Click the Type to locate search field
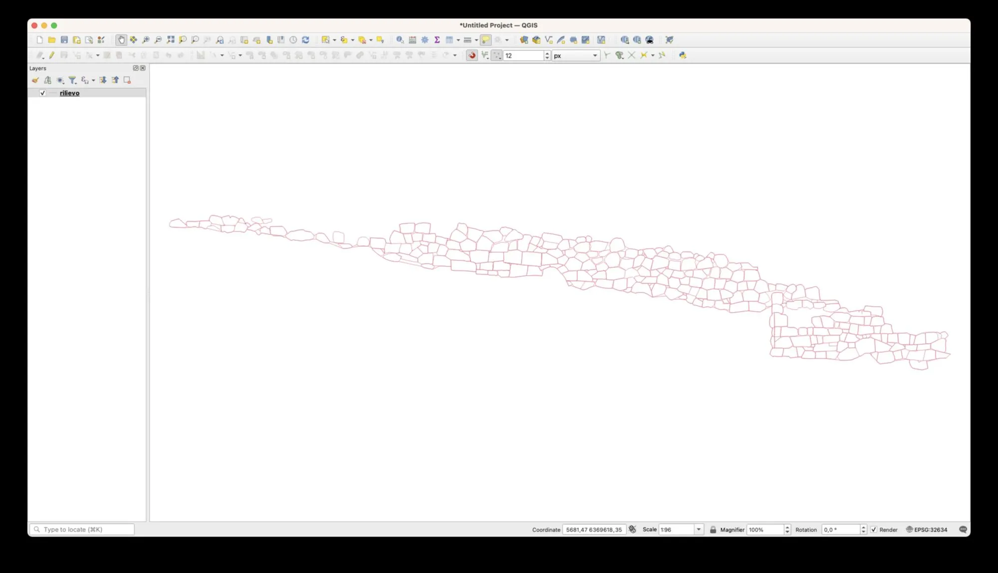The width and height of the screenshot is (998, 573). (82, 530)
